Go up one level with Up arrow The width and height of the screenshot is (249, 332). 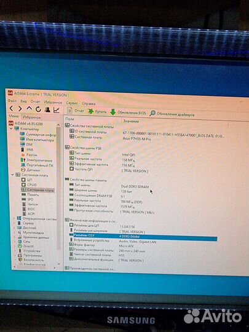[29, 109]
